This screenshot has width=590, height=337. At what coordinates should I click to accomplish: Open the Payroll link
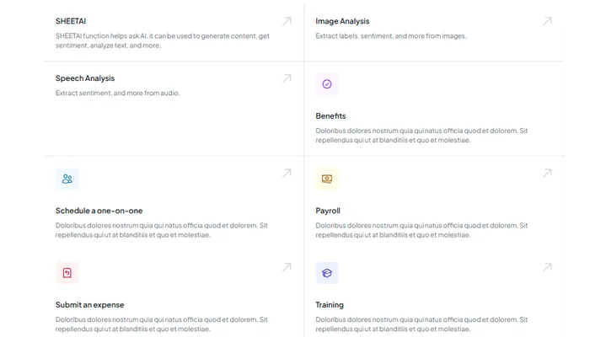point(328,210)
